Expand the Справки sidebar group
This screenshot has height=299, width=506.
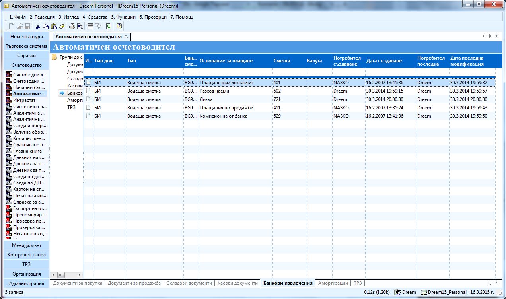[x=26, y=56]
